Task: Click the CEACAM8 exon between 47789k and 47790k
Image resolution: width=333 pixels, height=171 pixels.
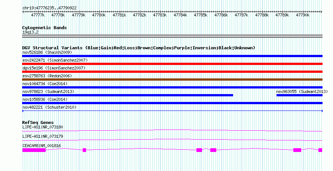Action: tap(297, 150)
